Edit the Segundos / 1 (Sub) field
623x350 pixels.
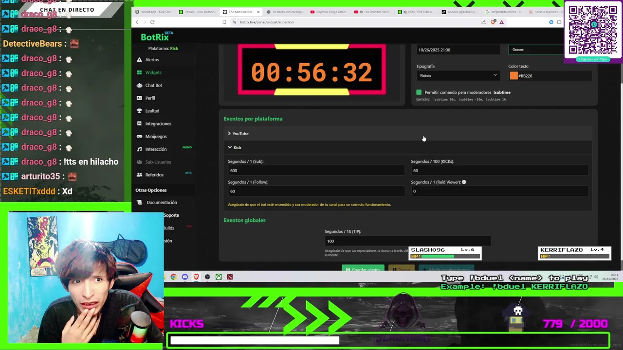[316, 171]
